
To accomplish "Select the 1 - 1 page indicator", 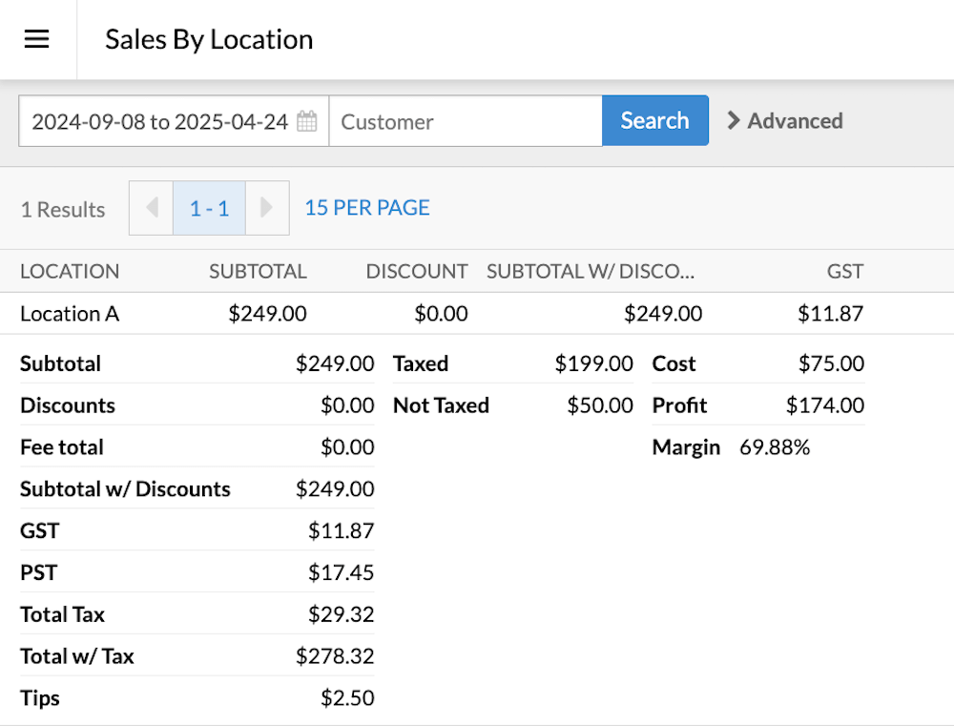I will [209, 208].
